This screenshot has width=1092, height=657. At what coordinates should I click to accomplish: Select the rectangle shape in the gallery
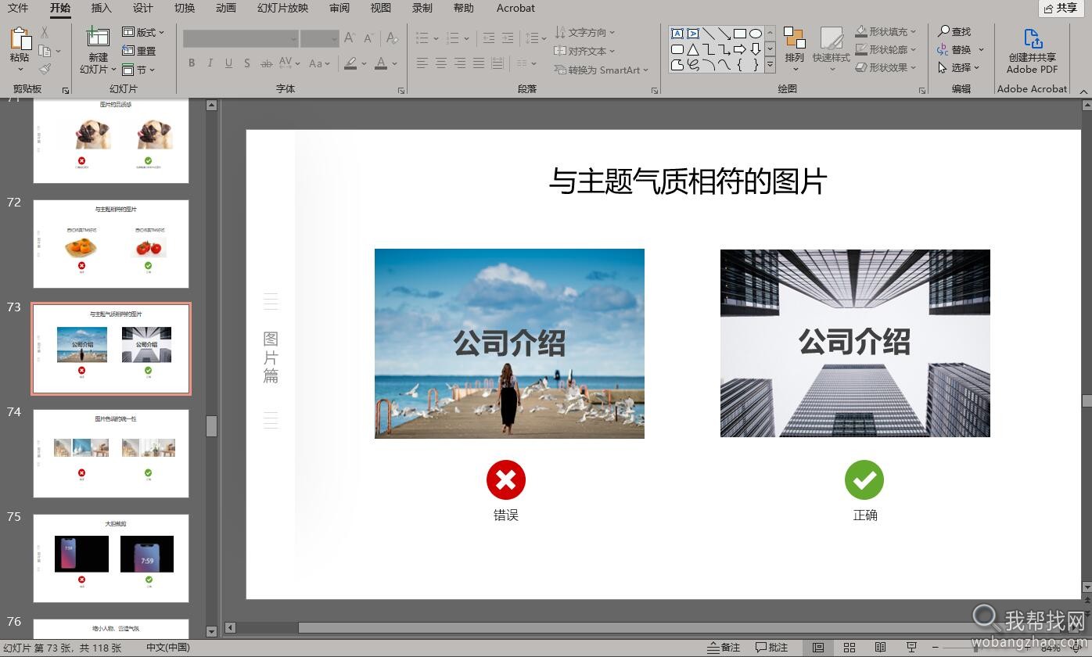coord(739,34)
